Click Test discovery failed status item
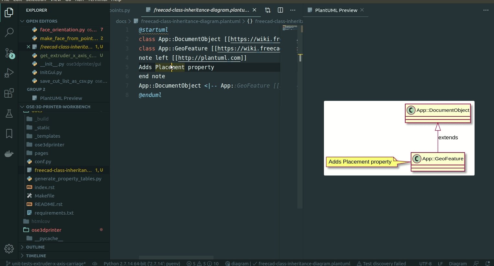This screenshot has height=266, width=494. coord(381,263)
